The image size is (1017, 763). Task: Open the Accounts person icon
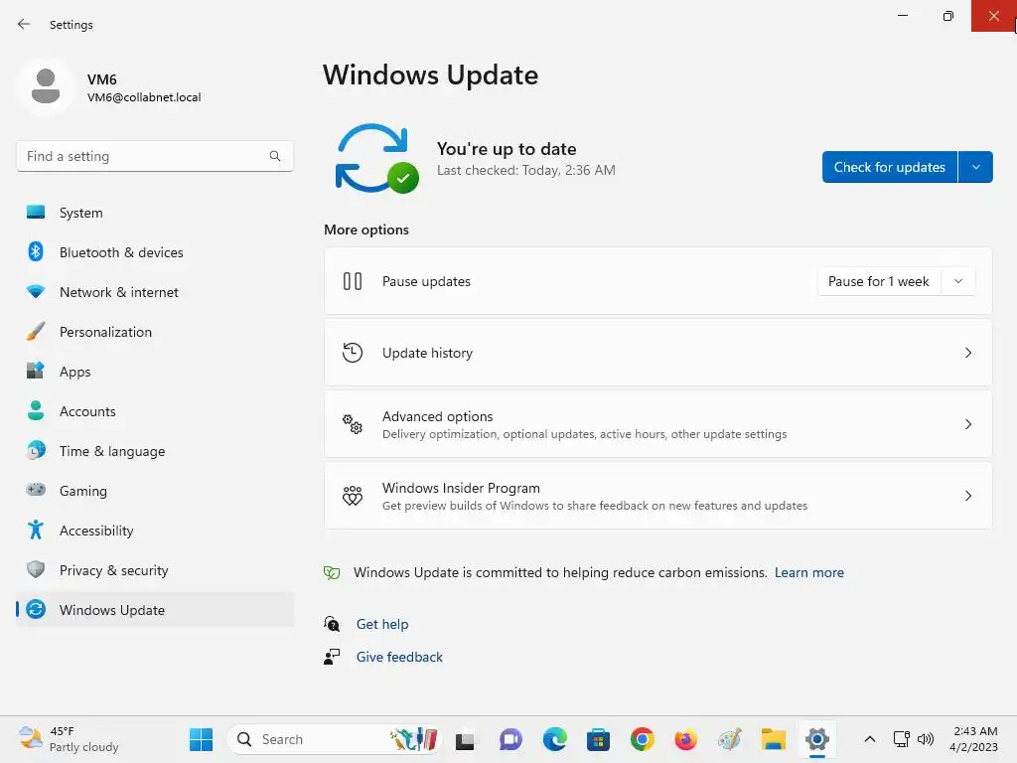[x=36, y=410]
